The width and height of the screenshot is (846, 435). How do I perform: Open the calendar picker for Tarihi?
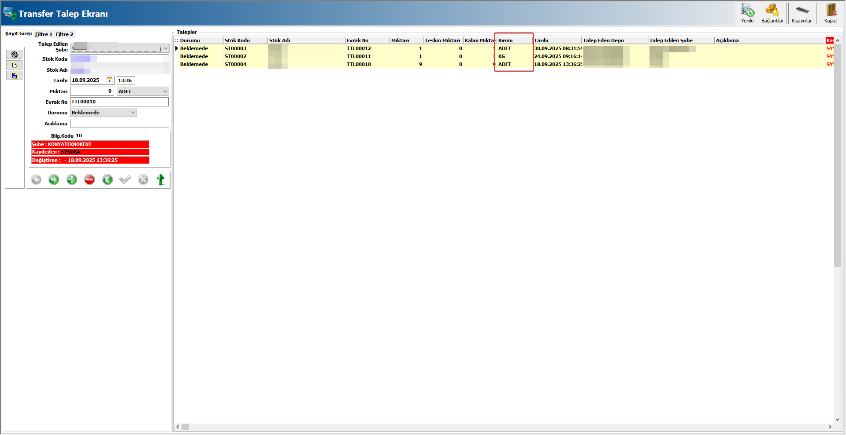[x=110, y=80]
